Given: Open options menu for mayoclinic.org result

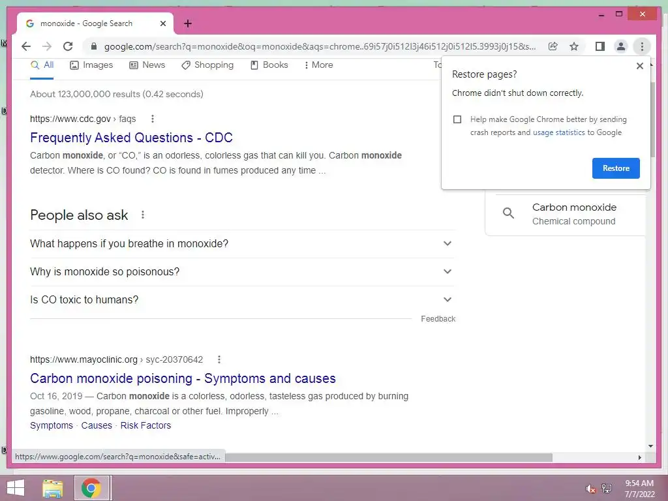Looking at the screenshot, I should (x=219, y=359).
